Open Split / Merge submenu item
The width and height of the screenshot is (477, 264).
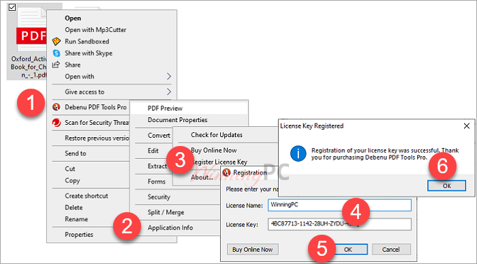tap(166, 212)
